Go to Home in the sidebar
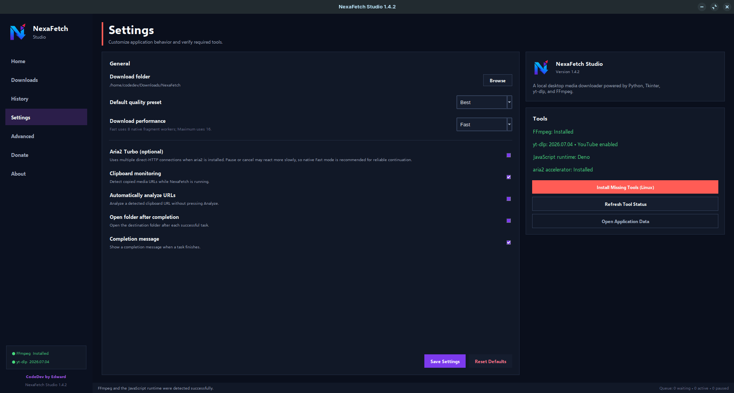Image resolution: width=734 pixels, height=393 pixels. point(46,61)
